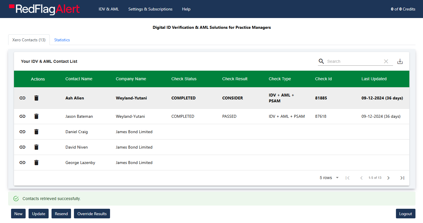Open the Help menu
The height and width of the screenshot is (223, 423).
coord(186,9)
